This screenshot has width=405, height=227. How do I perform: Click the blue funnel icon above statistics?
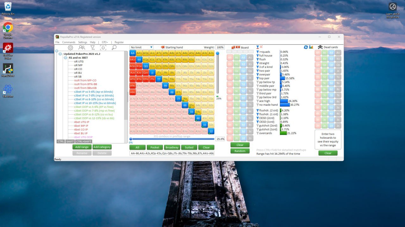[x=258, y=47]
